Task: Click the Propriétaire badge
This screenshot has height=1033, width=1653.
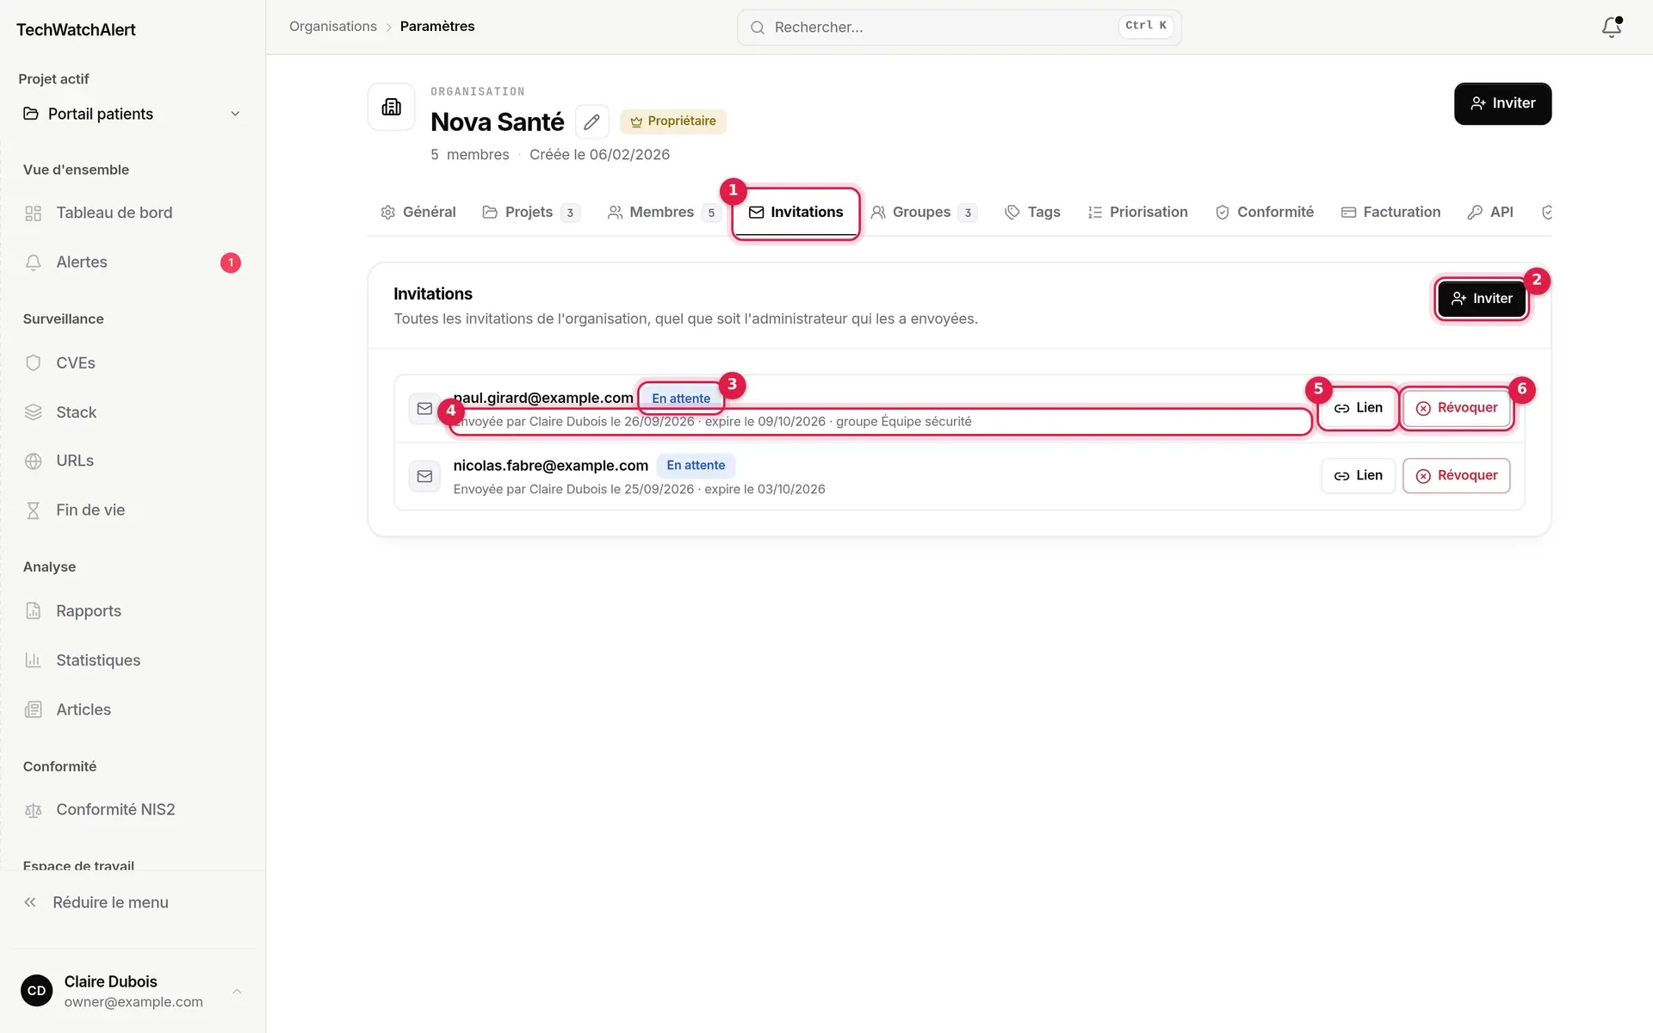Action: coord(673,121)
